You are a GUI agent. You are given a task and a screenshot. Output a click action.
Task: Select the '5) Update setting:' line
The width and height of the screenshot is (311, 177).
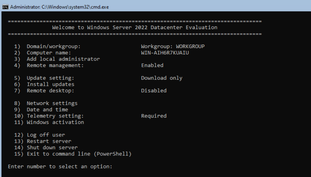click(44, 78)
